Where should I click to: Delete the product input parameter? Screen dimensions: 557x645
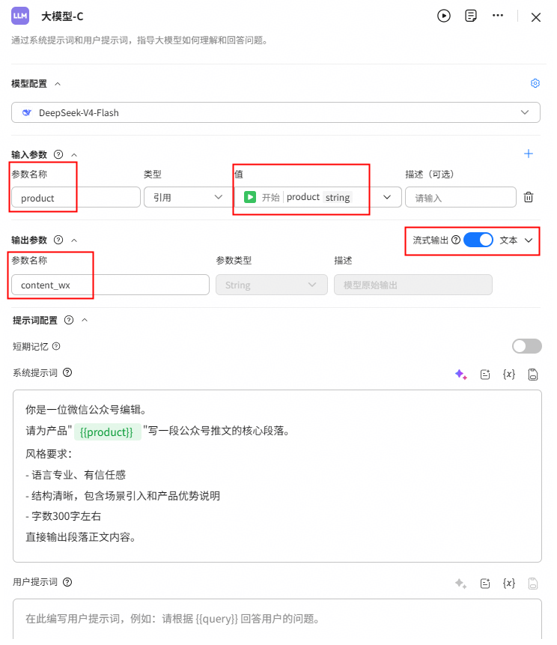[529, 198]
